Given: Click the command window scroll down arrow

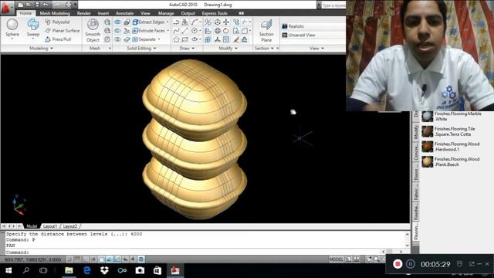Looking at the screenshot, I should coord(407,246).
